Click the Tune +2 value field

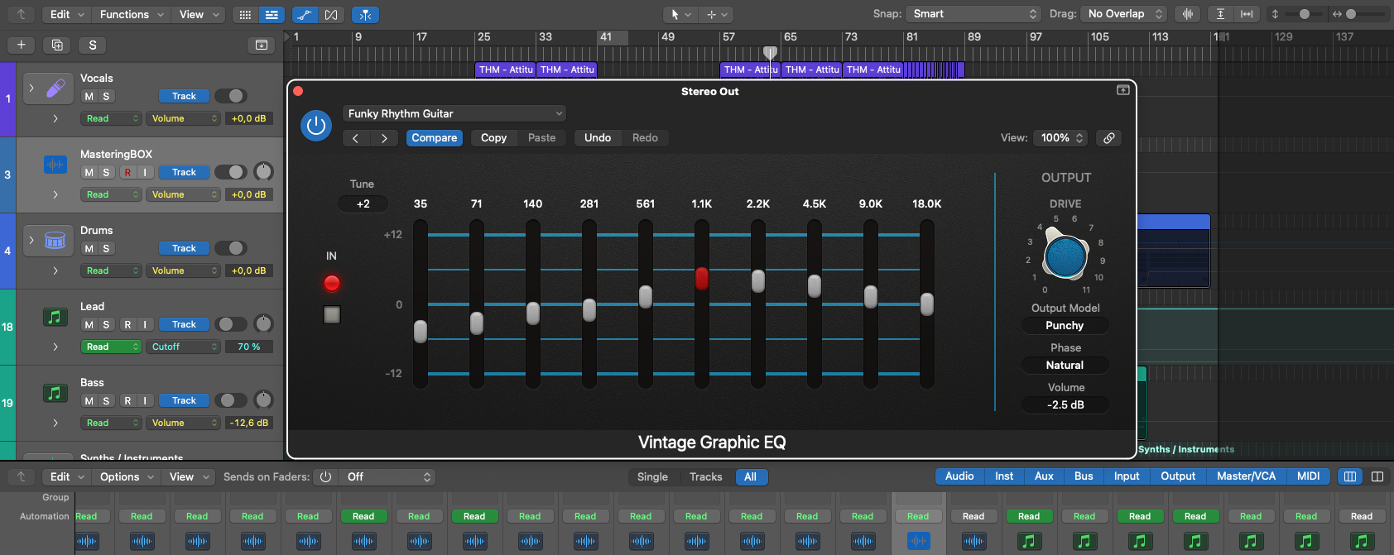point(363,204)
